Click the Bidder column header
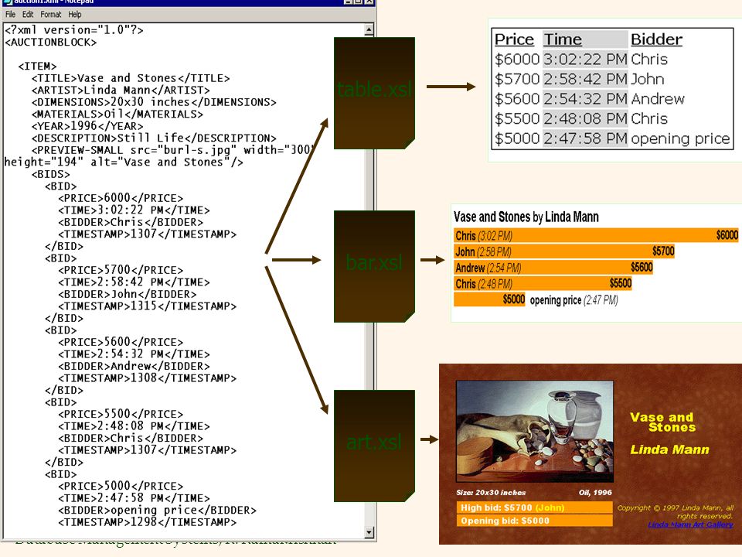742x557 pixels. [x=657, y=39]
